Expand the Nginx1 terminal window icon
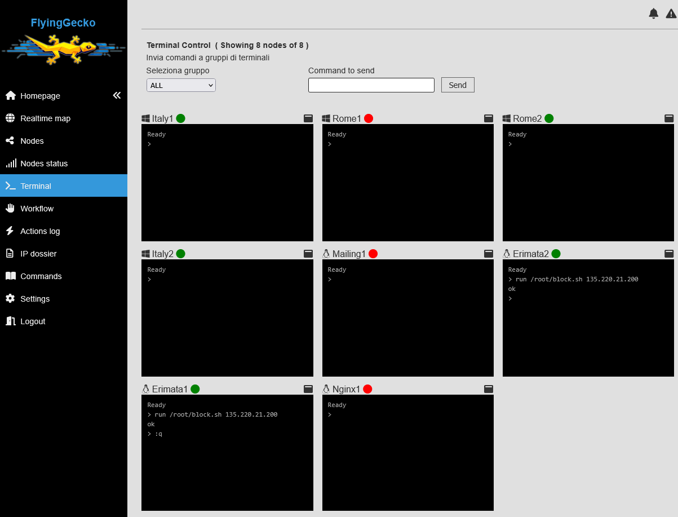Image resolution: width=678 pixels, height=517 pixels. 489,389
